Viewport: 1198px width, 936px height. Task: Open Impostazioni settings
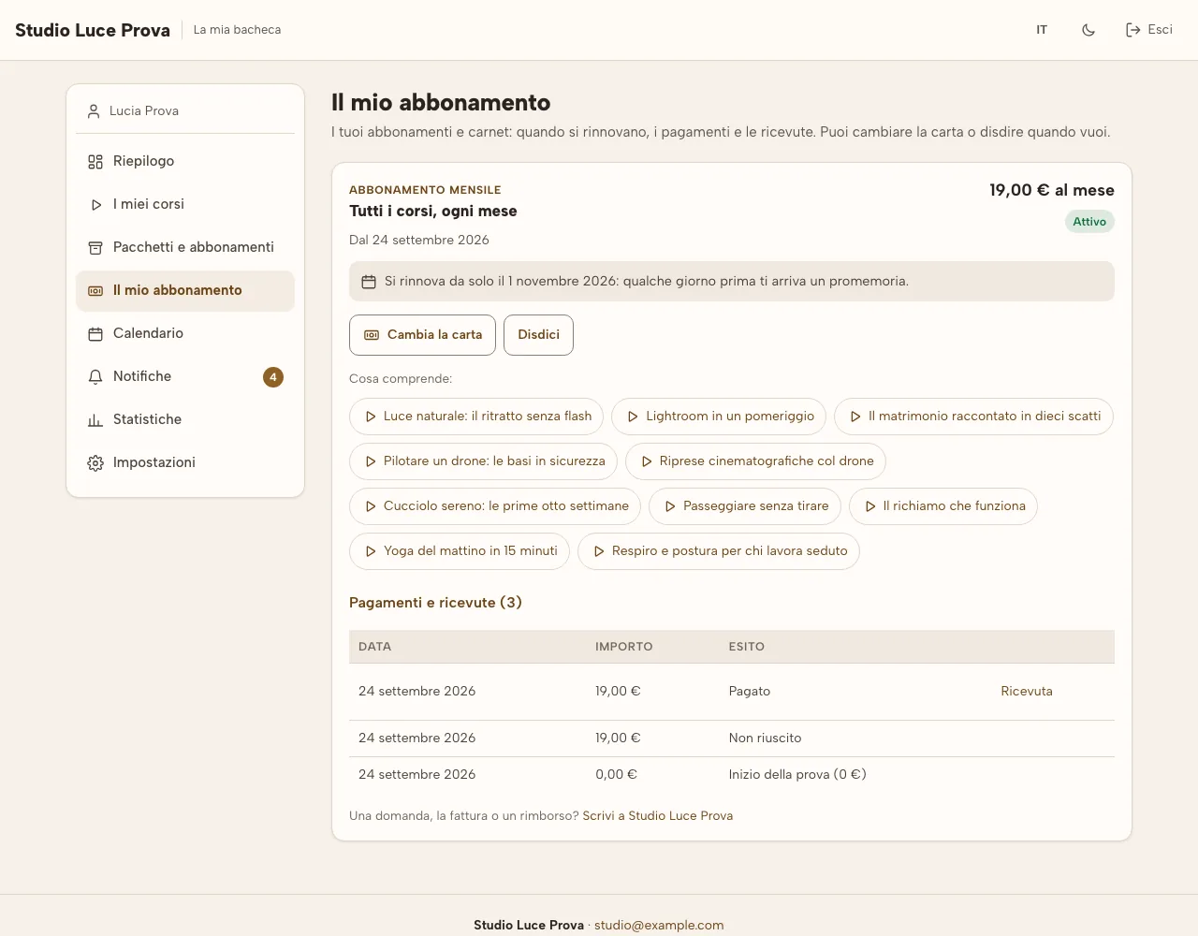[x=185, y=462]
